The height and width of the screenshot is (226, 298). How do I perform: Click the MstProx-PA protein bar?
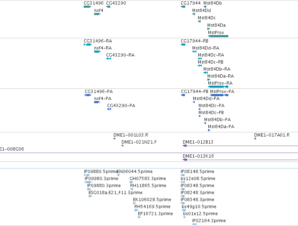click(x=219, y=95)
